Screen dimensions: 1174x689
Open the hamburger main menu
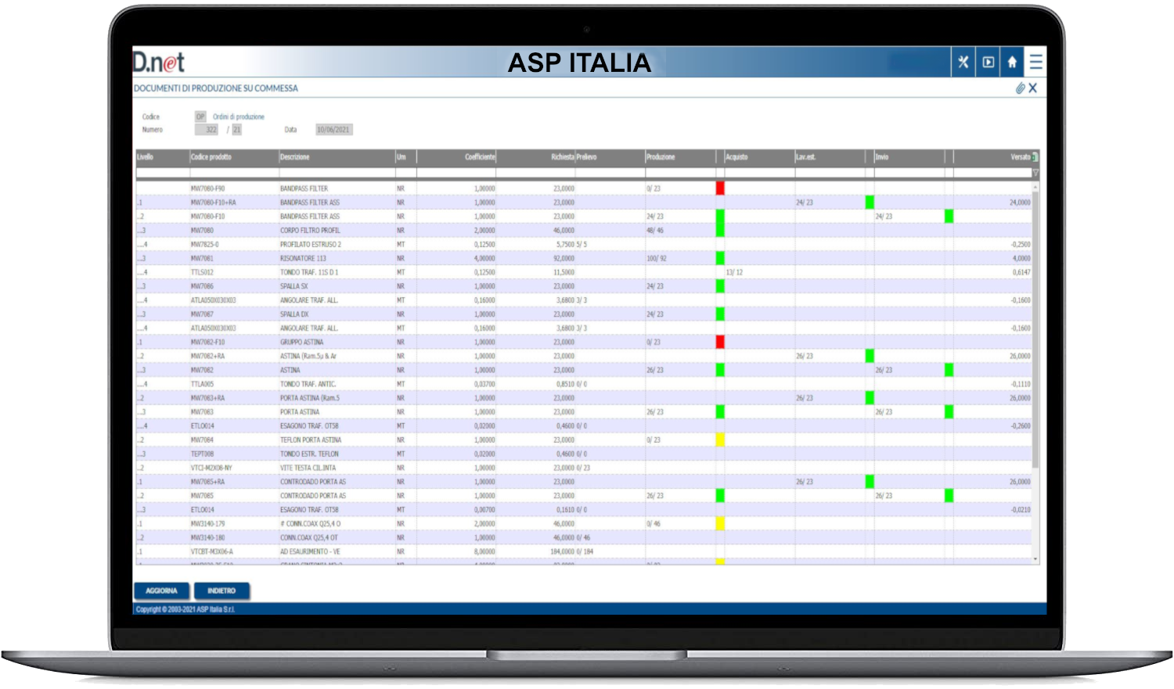(x=1035, y=62)
